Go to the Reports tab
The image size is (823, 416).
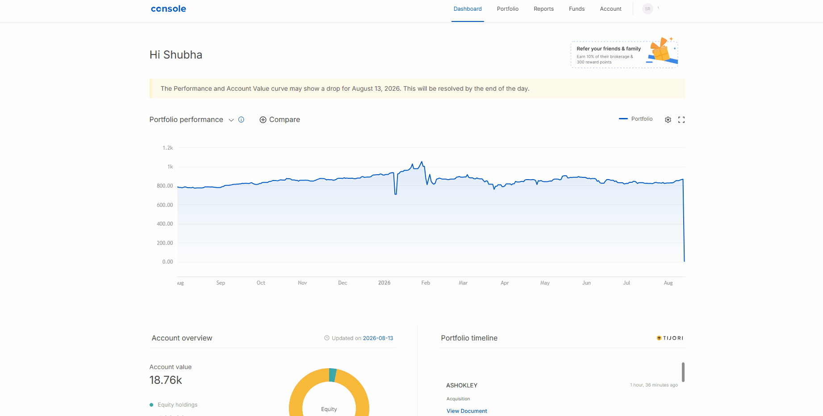544,9
